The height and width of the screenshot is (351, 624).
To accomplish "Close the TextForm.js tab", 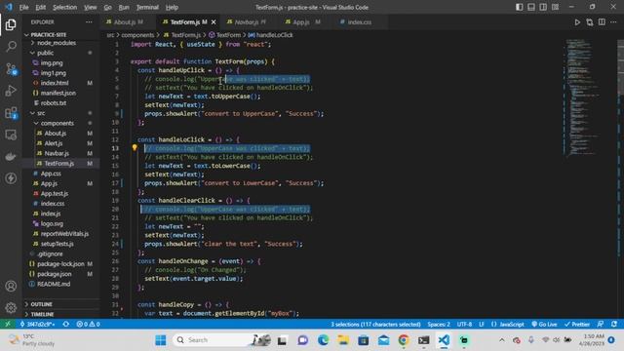I will [x=214, y=22].
